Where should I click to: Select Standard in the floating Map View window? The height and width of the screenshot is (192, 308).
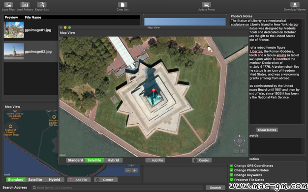click(x=75, y=160)
